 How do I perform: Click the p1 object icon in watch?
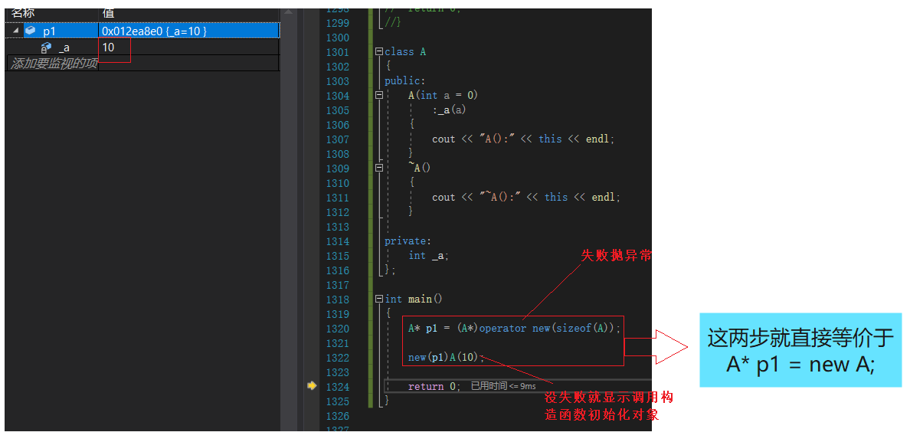pos(30,31)
